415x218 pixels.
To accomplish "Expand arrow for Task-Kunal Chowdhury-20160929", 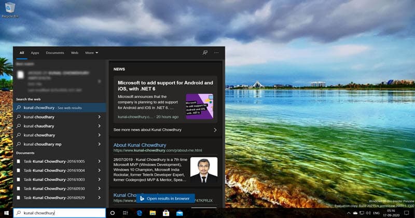I will coord(99,198).
